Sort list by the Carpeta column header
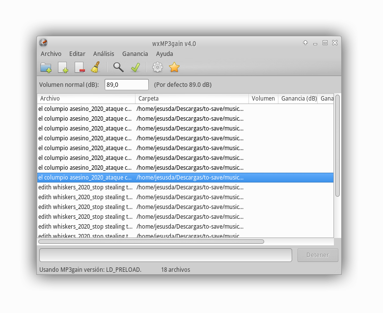 click(191, 99)
